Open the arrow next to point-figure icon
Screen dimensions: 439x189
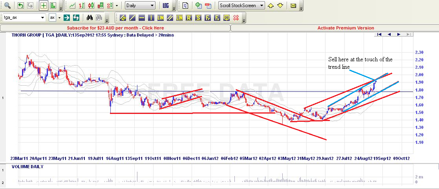117,6
